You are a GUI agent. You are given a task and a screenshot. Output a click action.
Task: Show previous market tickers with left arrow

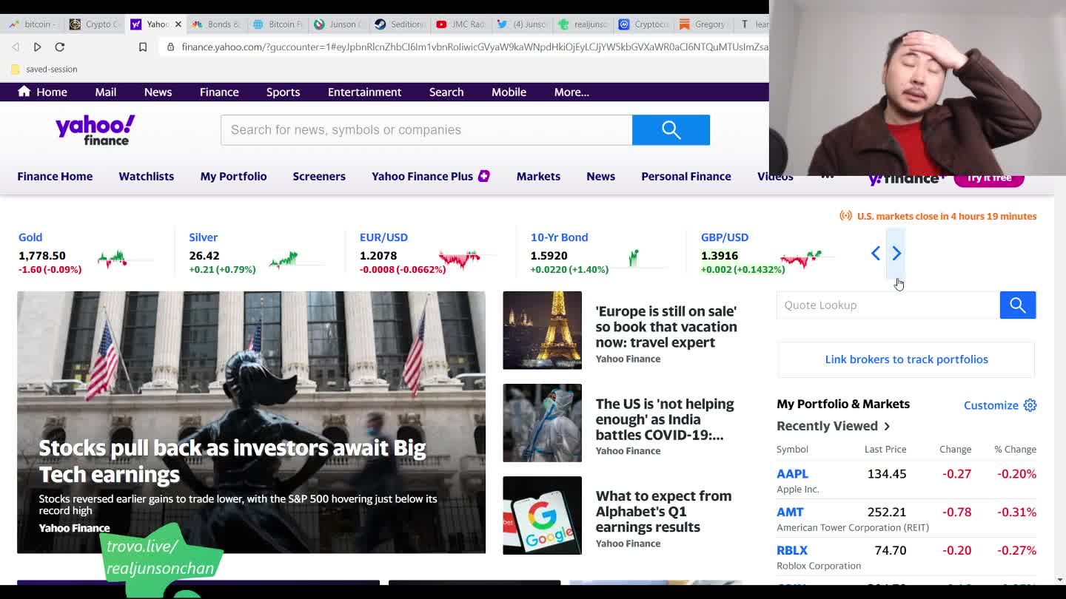(x=876, y=254)
